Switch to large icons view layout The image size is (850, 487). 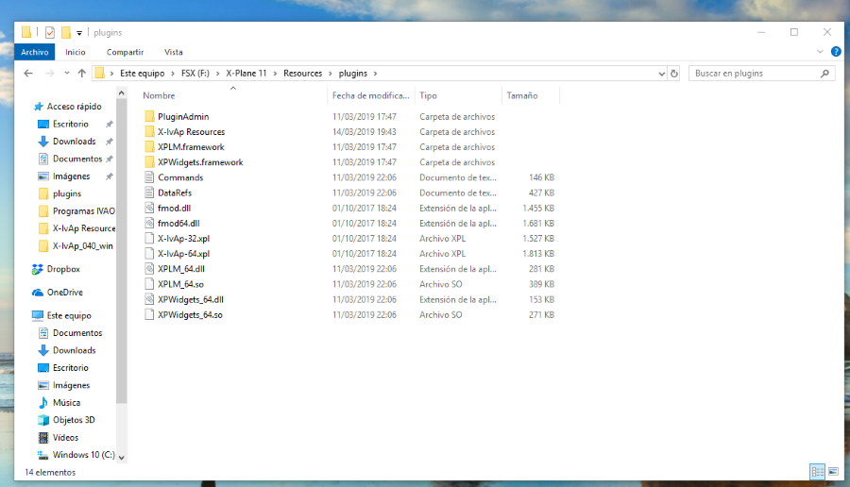click(833, 471)
